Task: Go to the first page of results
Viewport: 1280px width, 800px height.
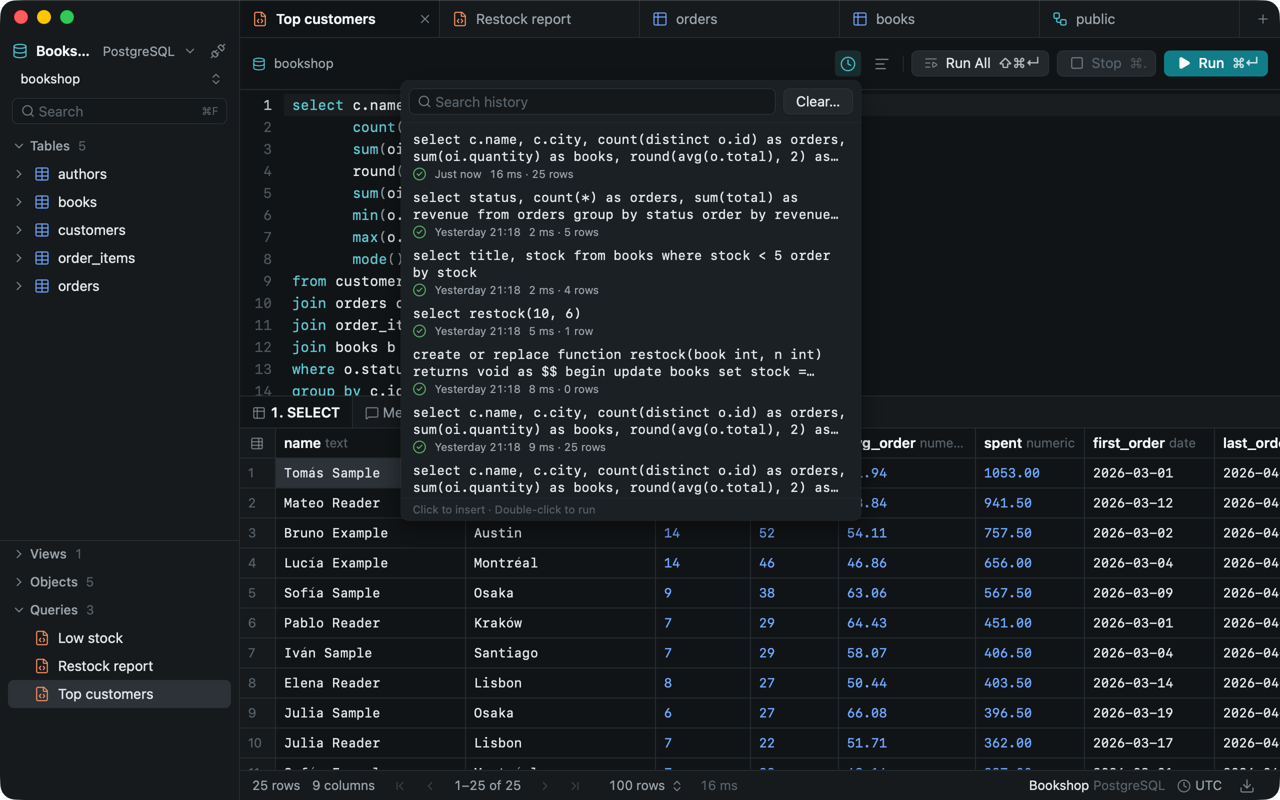Action: click(400, 785)
